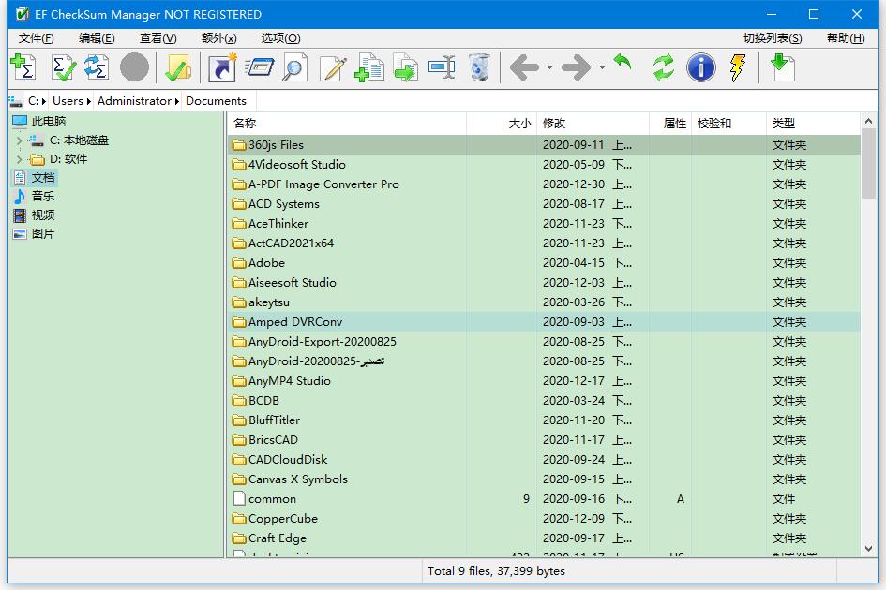Click the Documents segment in the address bar
Viewport: 886px width, 590px height.
tap(217, 101)
